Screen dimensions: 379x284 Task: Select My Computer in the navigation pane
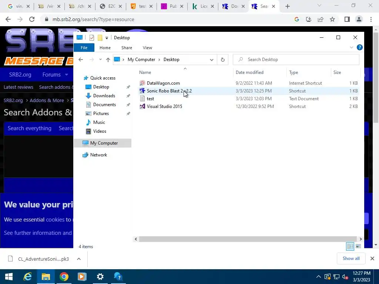(x=103, y=143)
